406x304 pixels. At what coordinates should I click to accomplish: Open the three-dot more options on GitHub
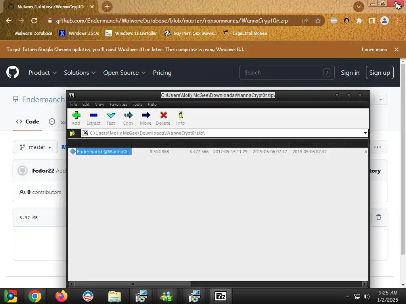(x=377, y=147)
